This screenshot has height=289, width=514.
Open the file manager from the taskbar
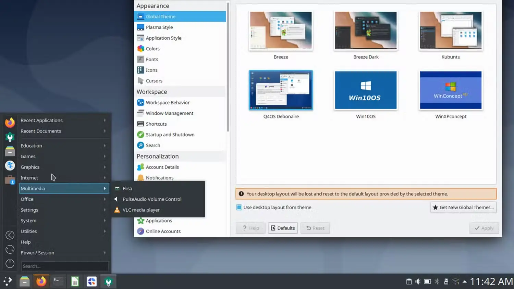coord(24,281)
